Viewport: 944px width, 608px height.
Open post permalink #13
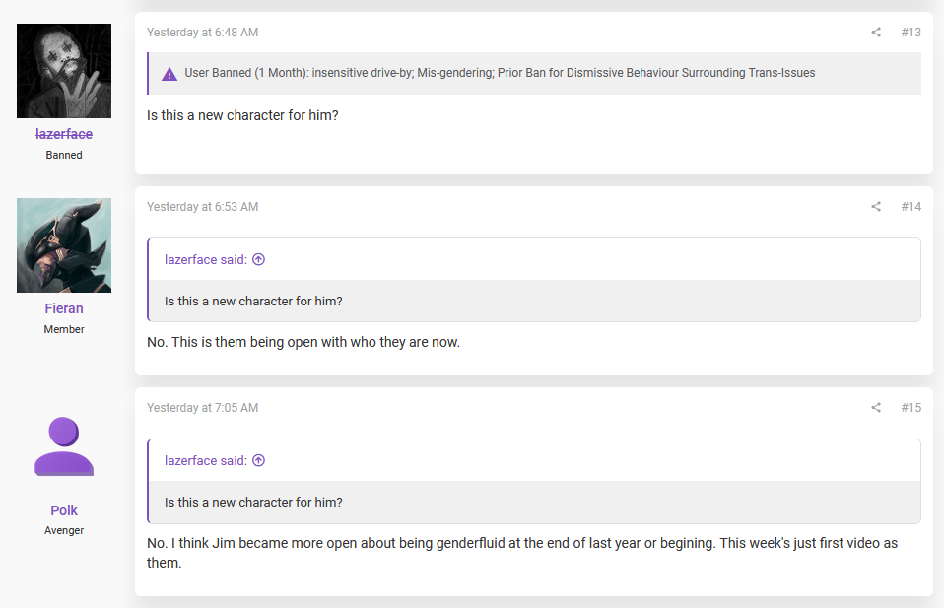[x=910, y=33]
